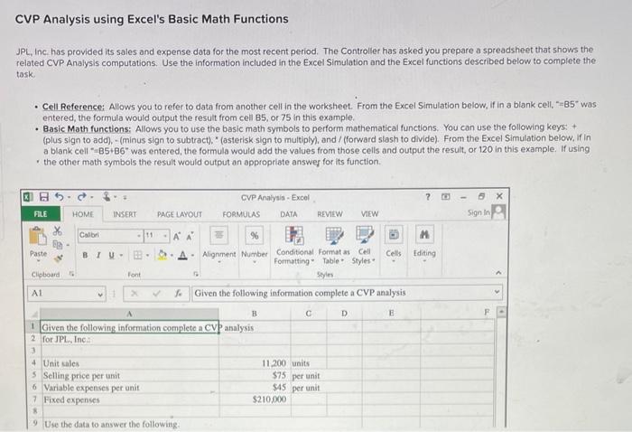
Task: Cut the selection with the scissors icon
Action: [58, 230]
